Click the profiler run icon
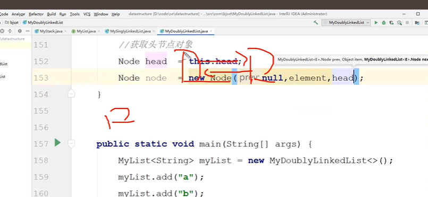This screenshot has height=197, width=428. click(399, 23)
